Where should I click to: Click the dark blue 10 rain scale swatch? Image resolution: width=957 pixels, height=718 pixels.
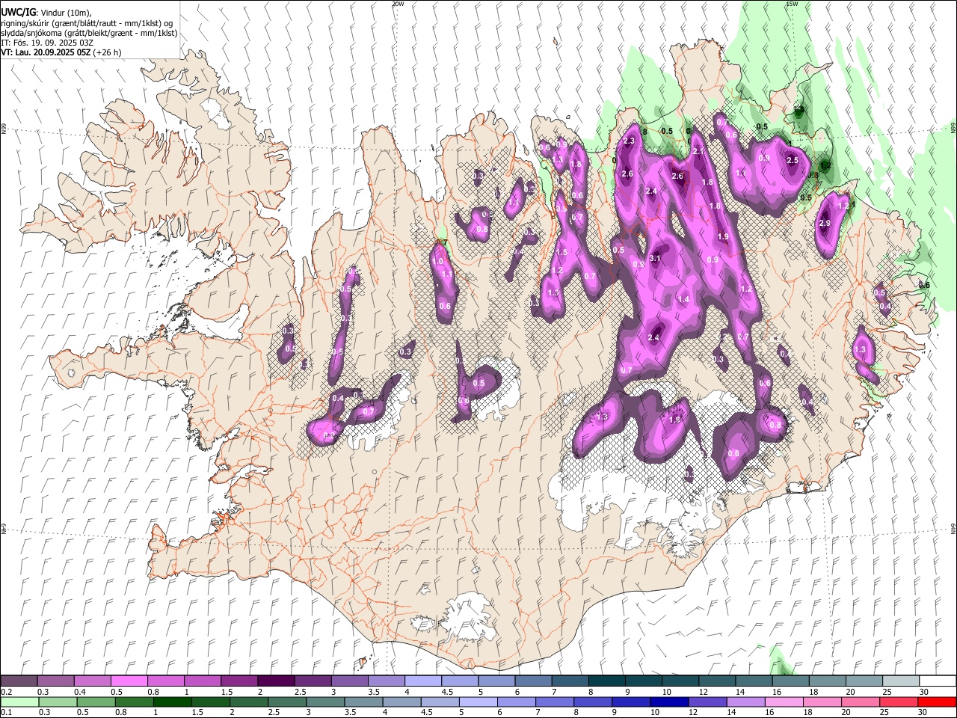668,702
